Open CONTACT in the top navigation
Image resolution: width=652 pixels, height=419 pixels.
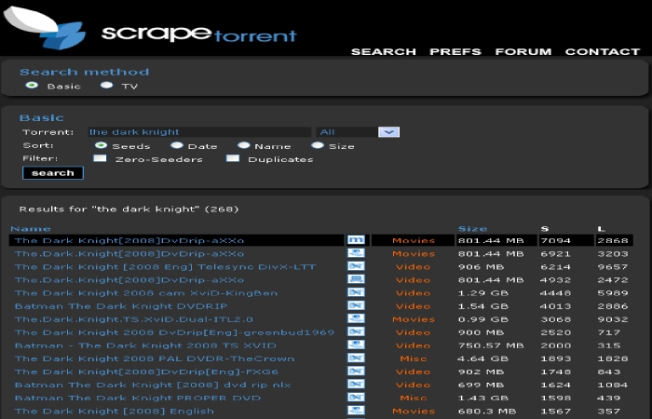point(603,52)
